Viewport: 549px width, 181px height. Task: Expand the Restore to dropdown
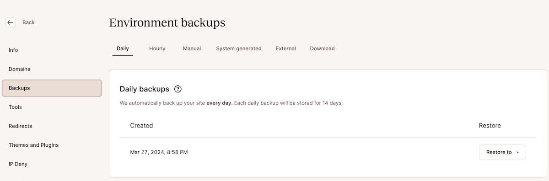pos(502,152)
